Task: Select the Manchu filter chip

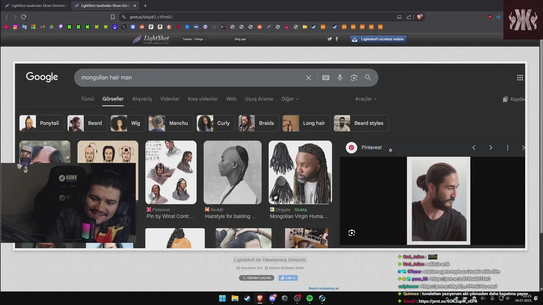Action: click(x=171, y=123)
